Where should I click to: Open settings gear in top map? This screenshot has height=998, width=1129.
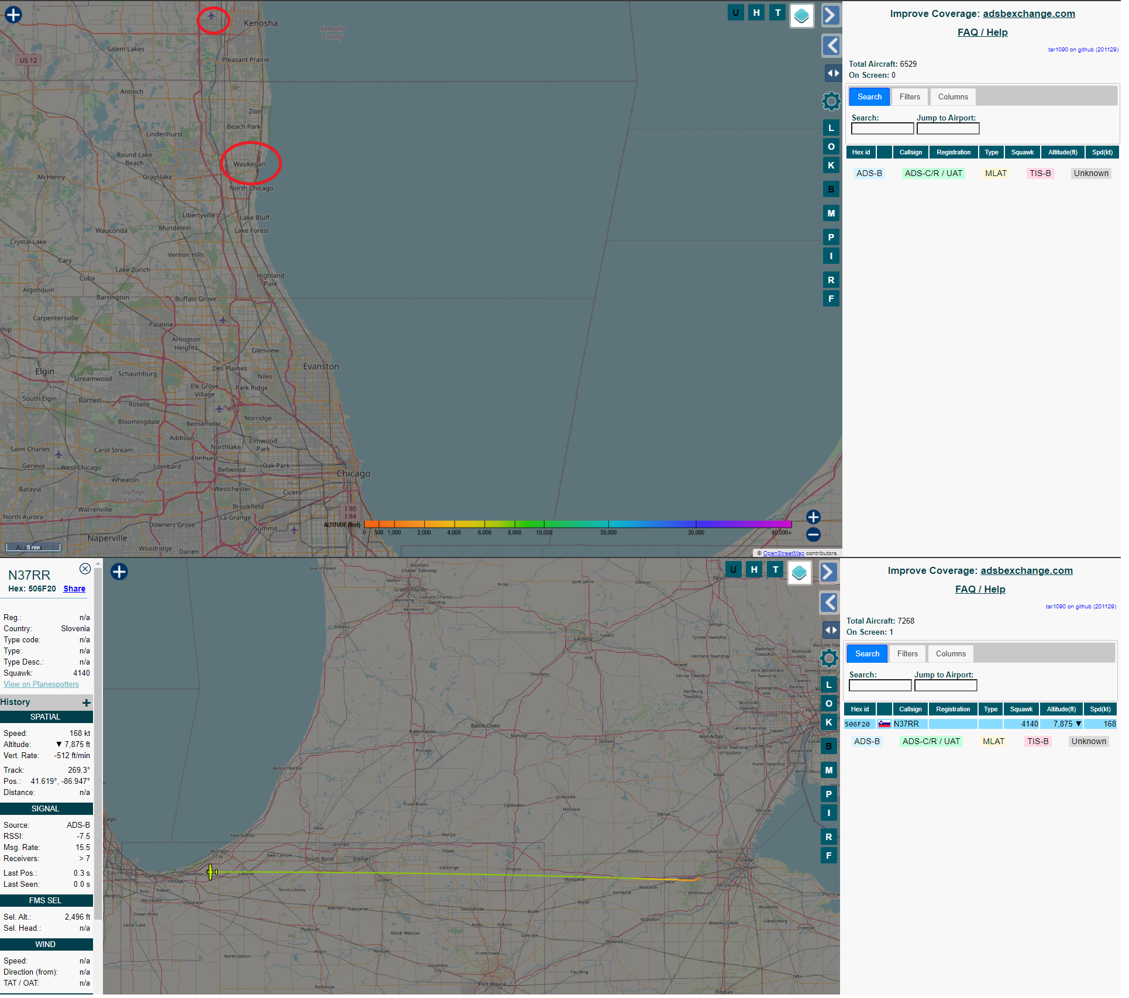tap(831, 101)
